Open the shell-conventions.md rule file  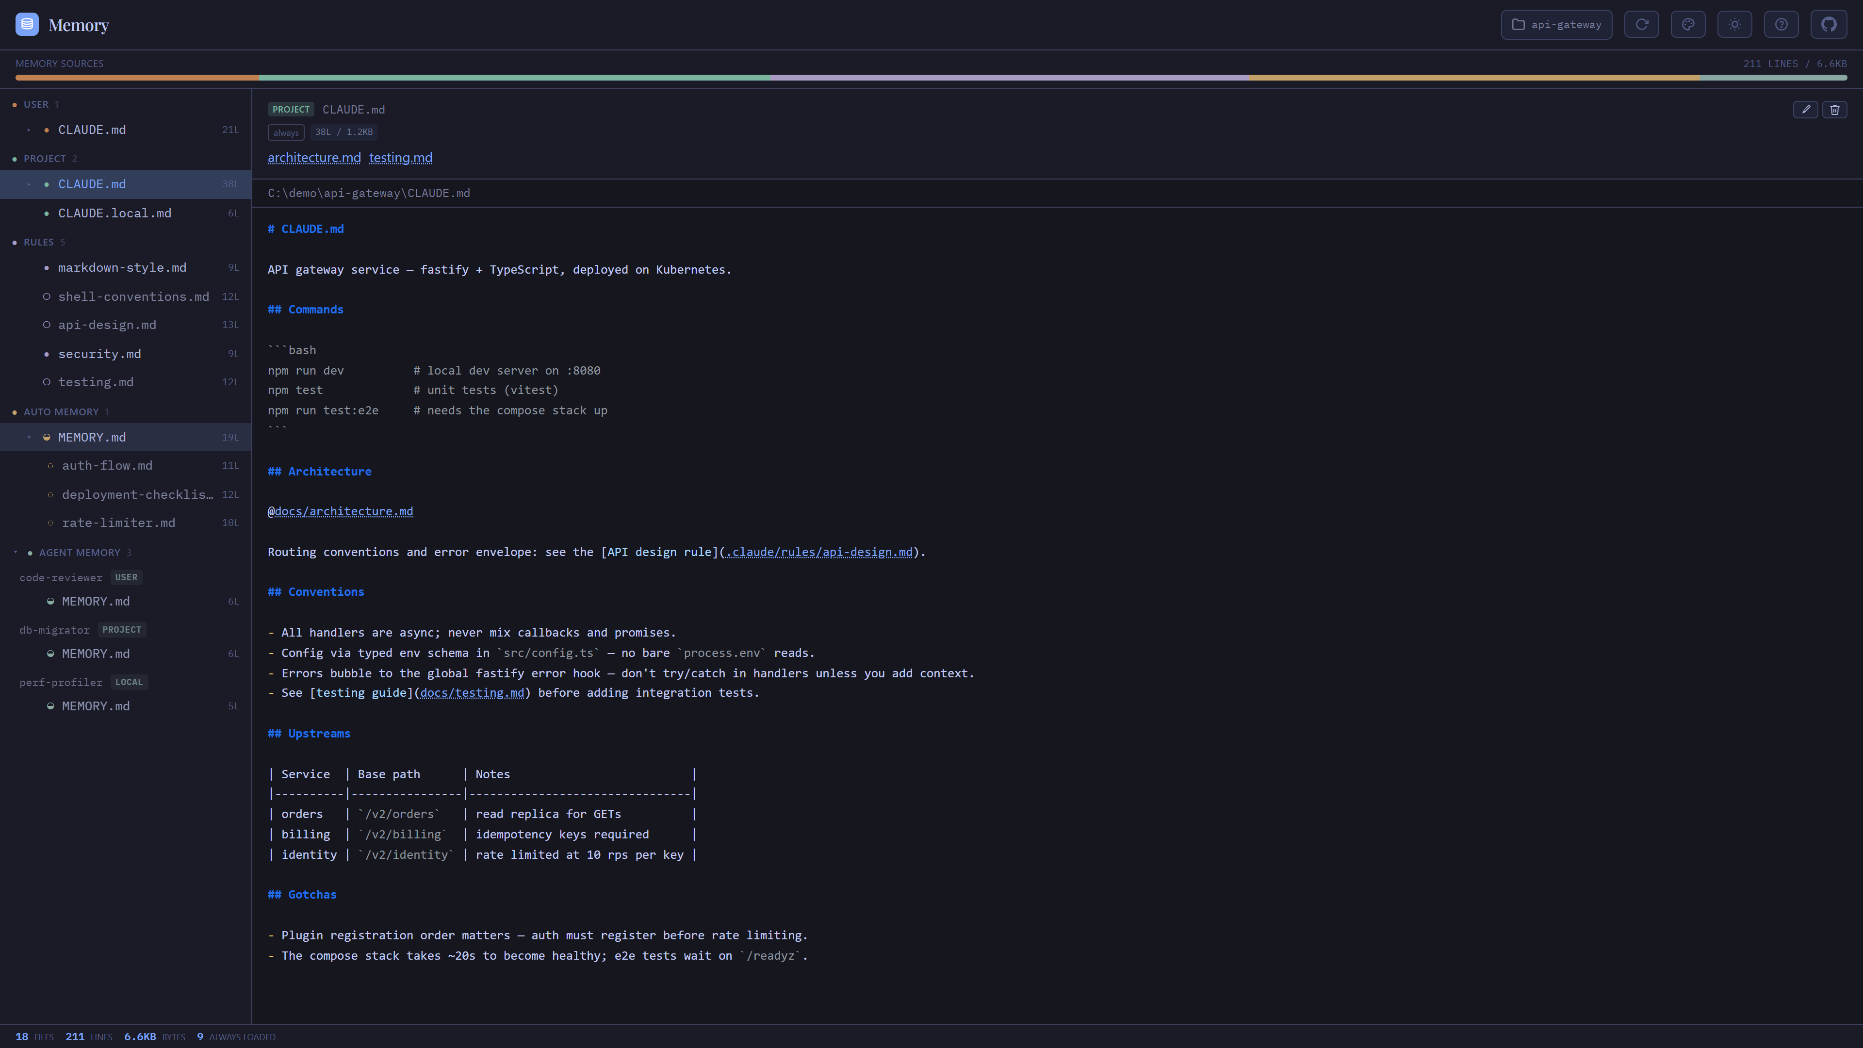(x=126, y=296)
